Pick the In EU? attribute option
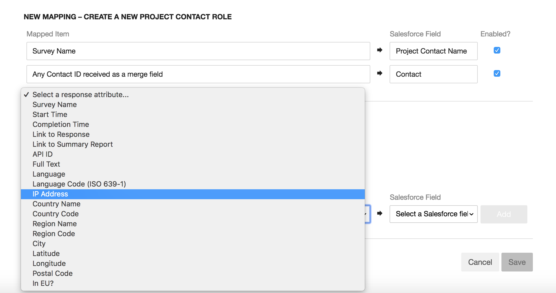 (43, 283)
